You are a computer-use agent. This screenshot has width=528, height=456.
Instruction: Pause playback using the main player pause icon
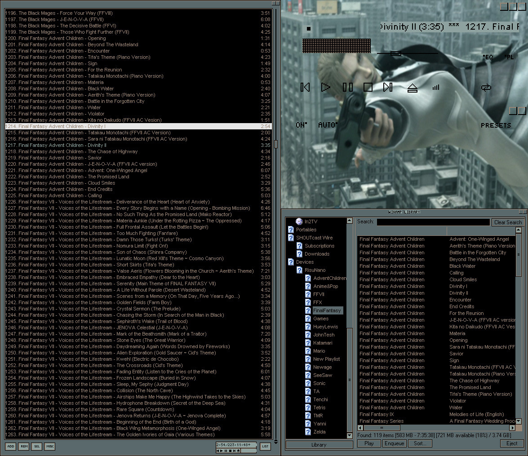tap(347, 87)
